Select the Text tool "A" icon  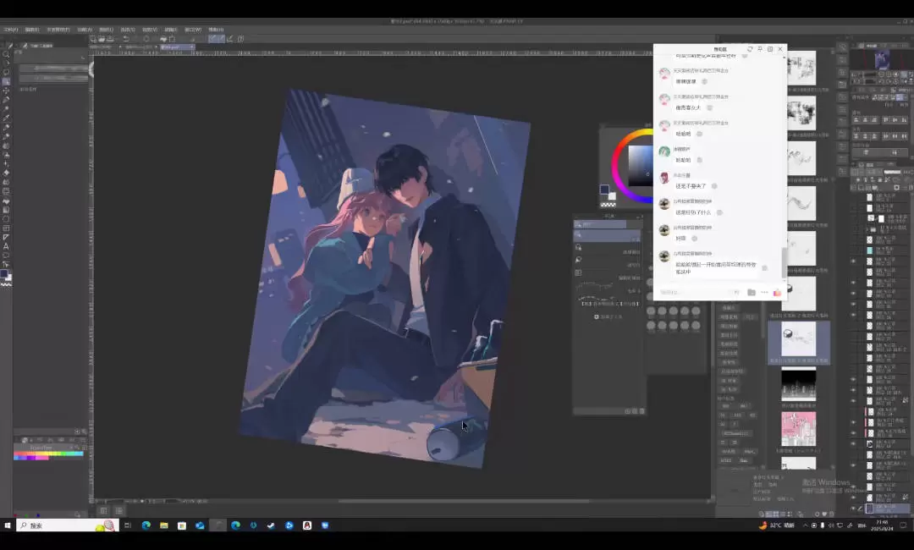6,246
